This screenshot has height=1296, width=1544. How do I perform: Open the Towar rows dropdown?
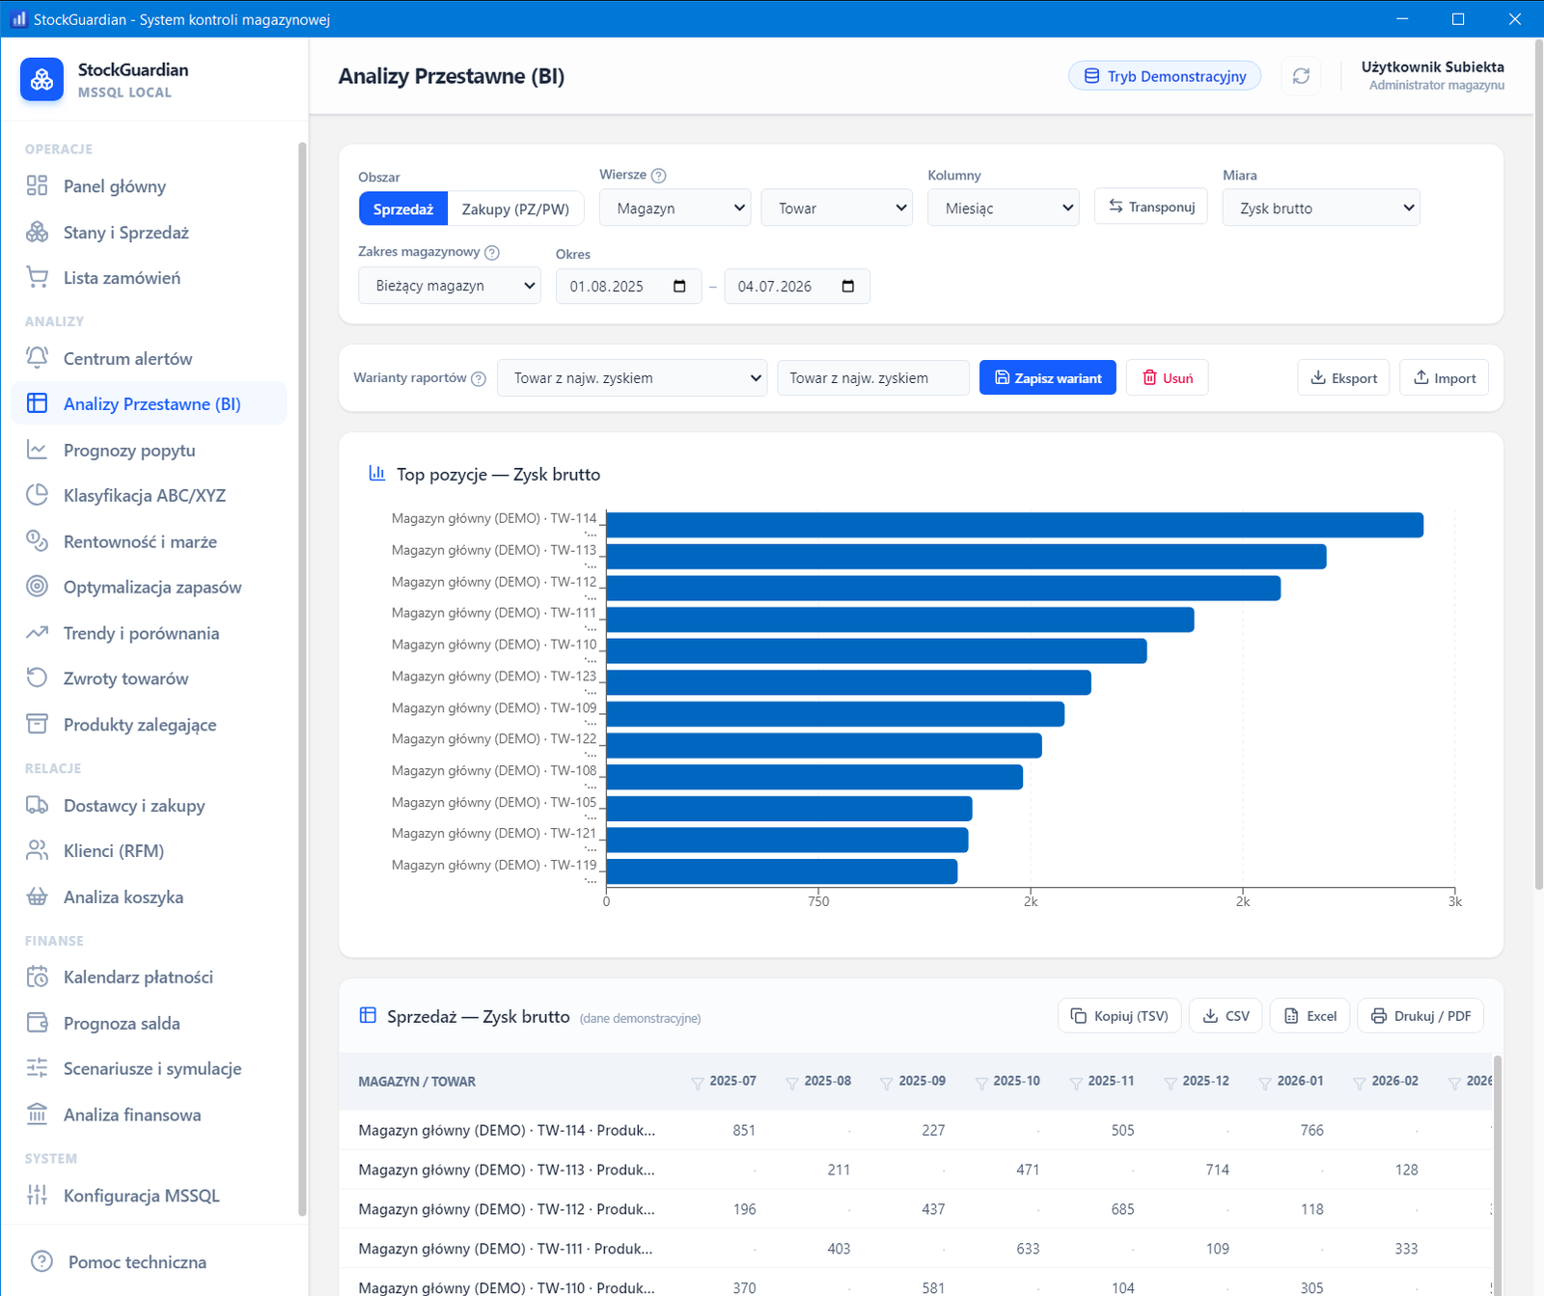coord(838,207)
